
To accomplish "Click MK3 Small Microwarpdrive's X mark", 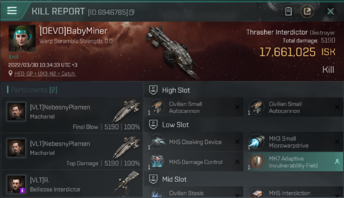I will 337,142.
